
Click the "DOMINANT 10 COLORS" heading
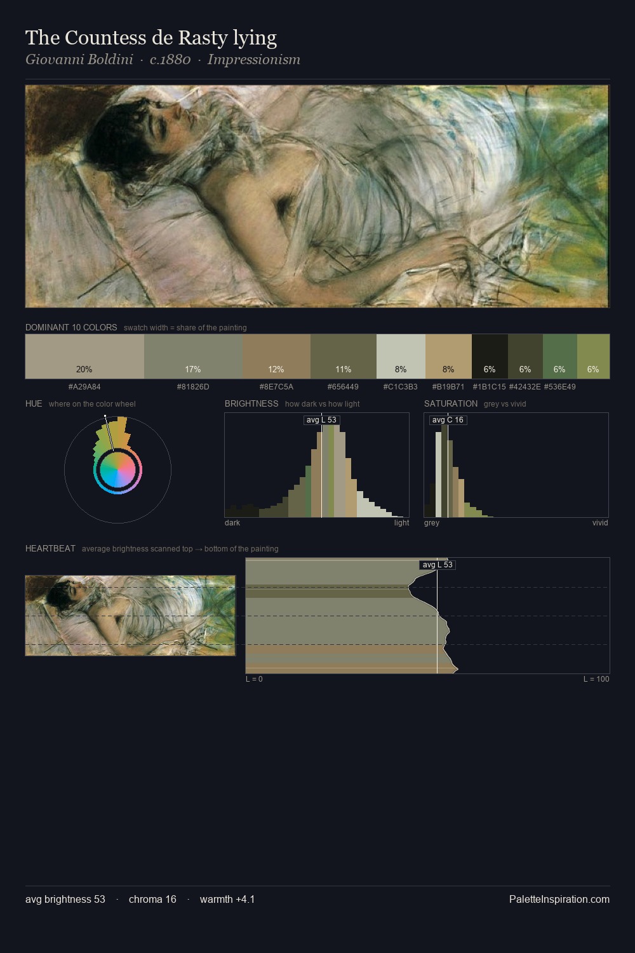(x=71, y=328)
